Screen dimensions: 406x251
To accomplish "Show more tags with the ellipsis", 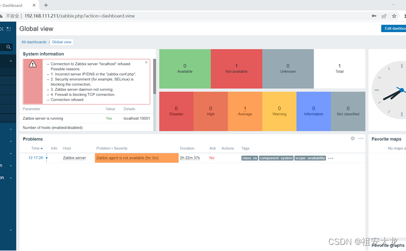I will point(330,158).
